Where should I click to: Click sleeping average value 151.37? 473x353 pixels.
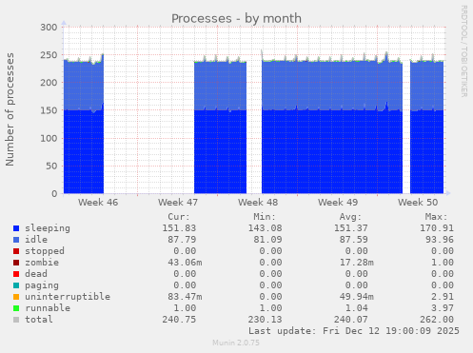pos(351,228)
